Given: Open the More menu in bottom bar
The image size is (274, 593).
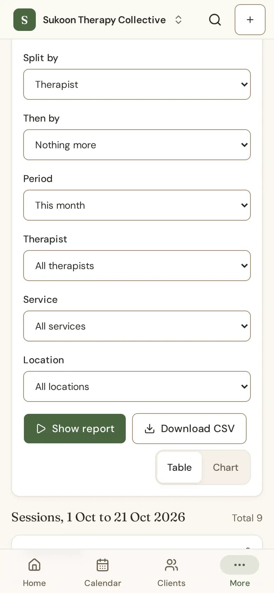Looking at the screenshot, I should 240,572.
